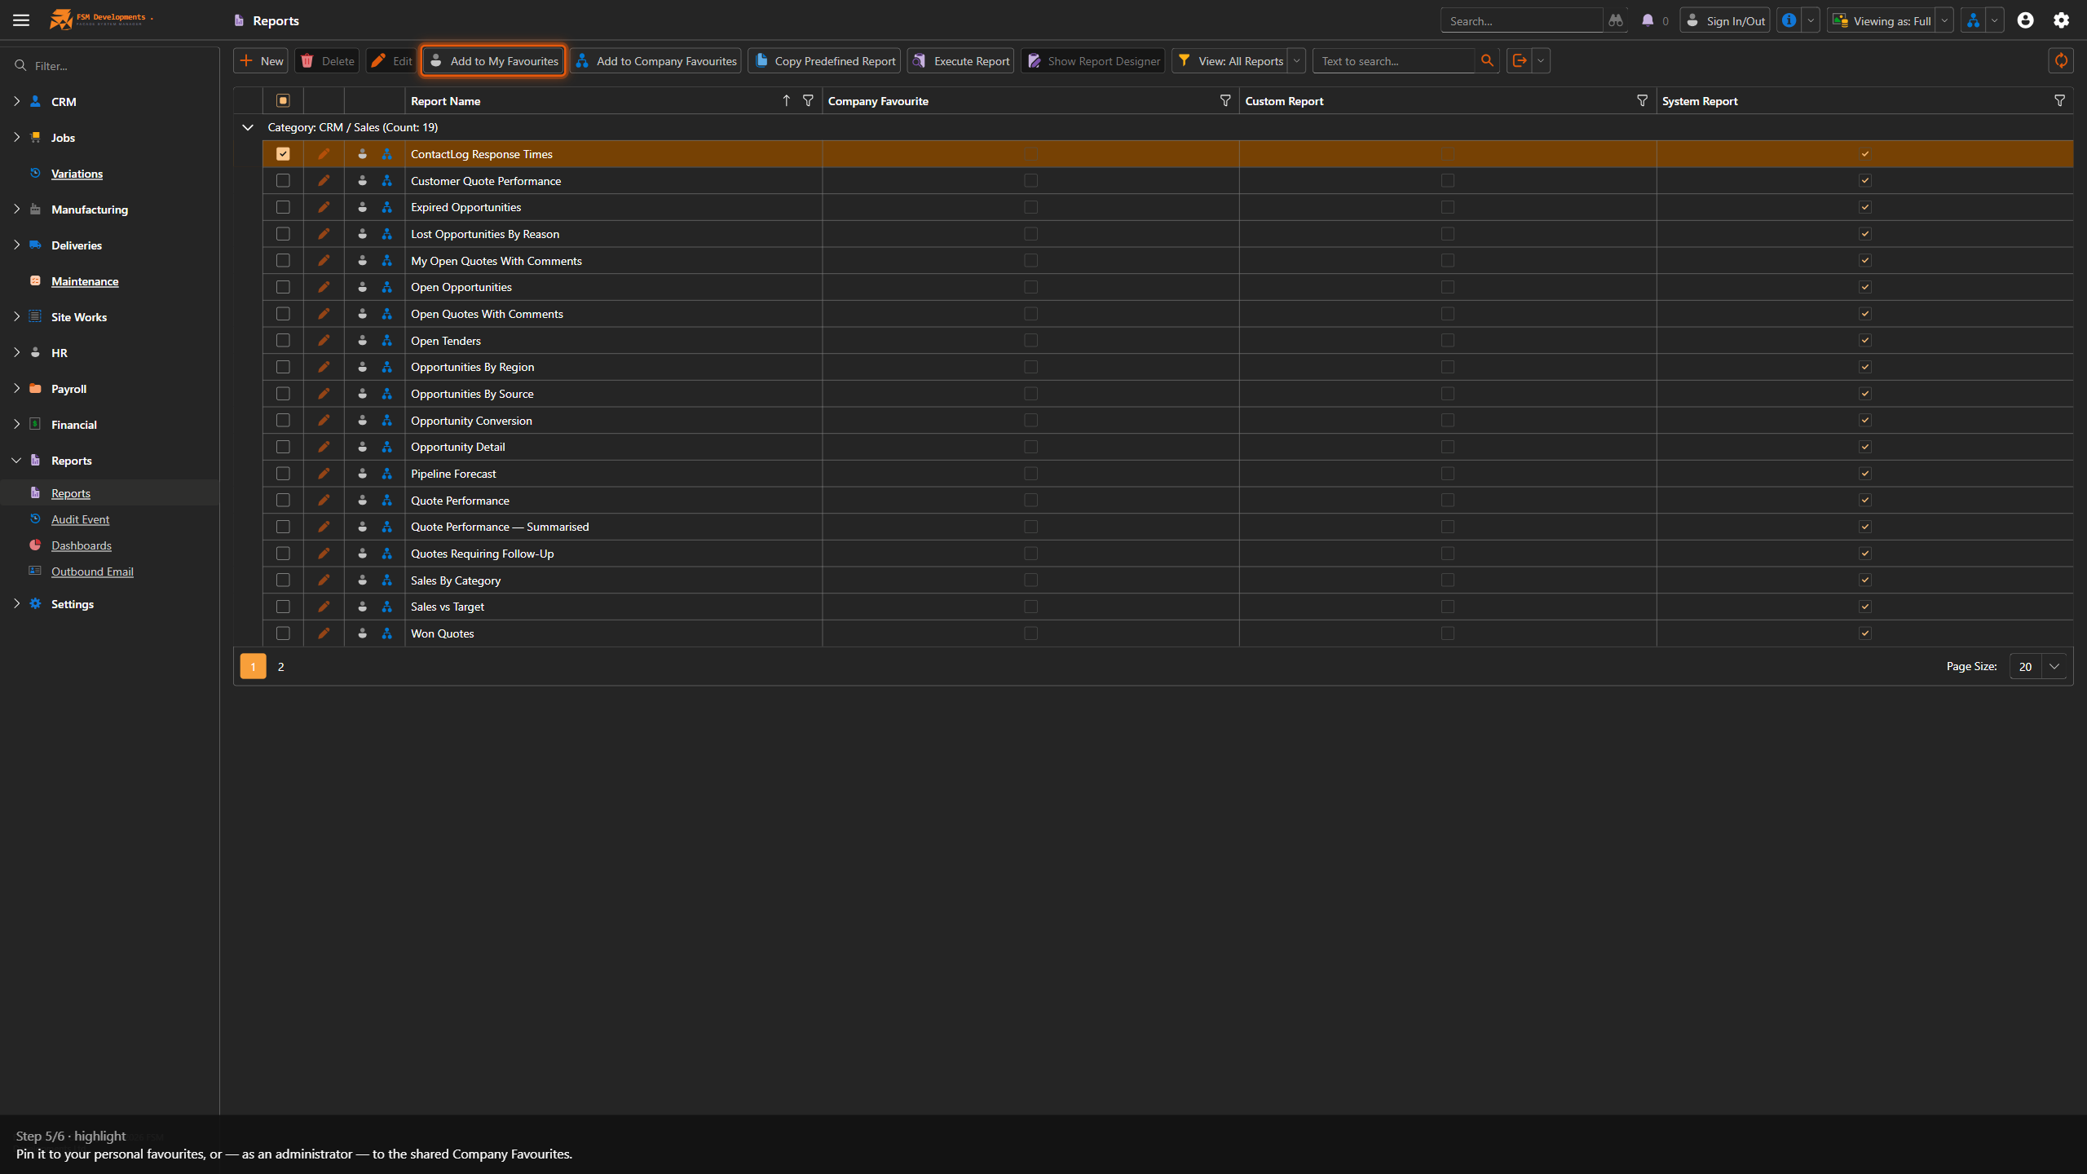The width and height of the screenshot is (2087, 1174).
Task: Open the notifications bell
Action: pyautogui.click(x=1648, y=20)
